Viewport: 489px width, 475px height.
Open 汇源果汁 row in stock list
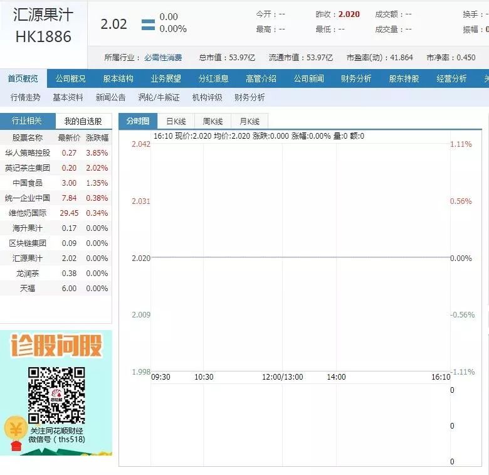click(56, 259)
